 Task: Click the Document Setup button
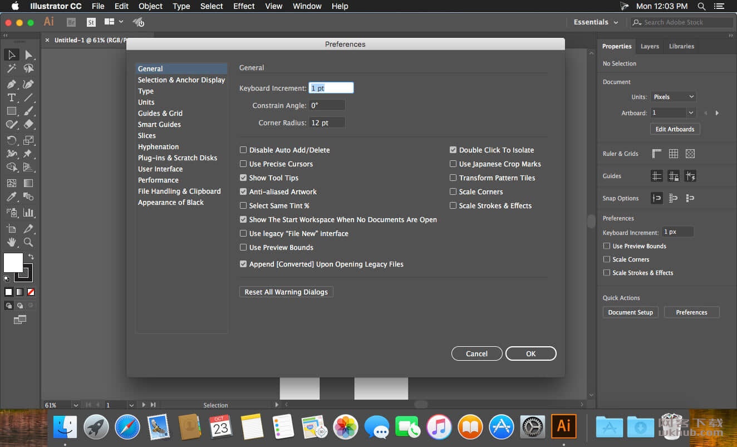coord(630,312)
